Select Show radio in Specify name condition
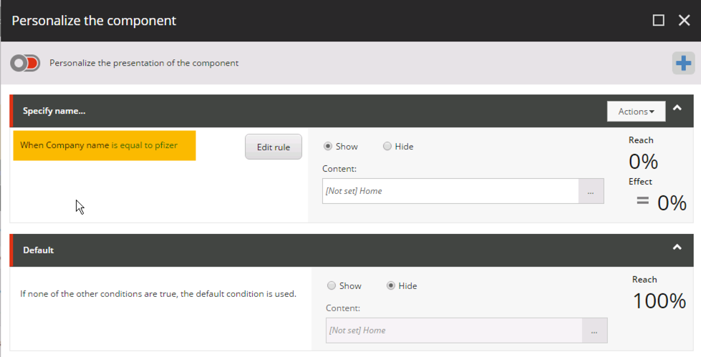Image resolution: width=701 pixels, height=357 pixels. coord(329,146)
